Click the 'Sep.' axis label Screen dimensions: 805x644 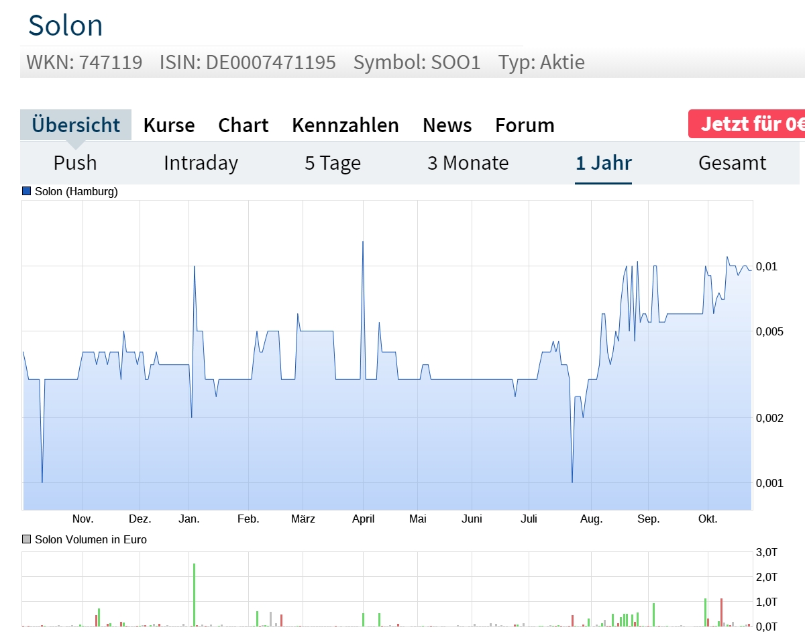tap(649, 519)
